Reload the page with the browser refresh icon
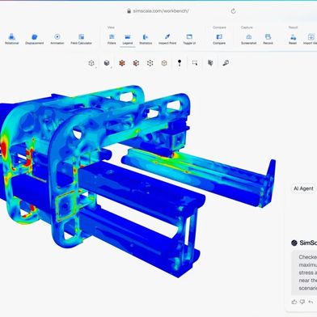The image size is (317, 317). (234, 11)
